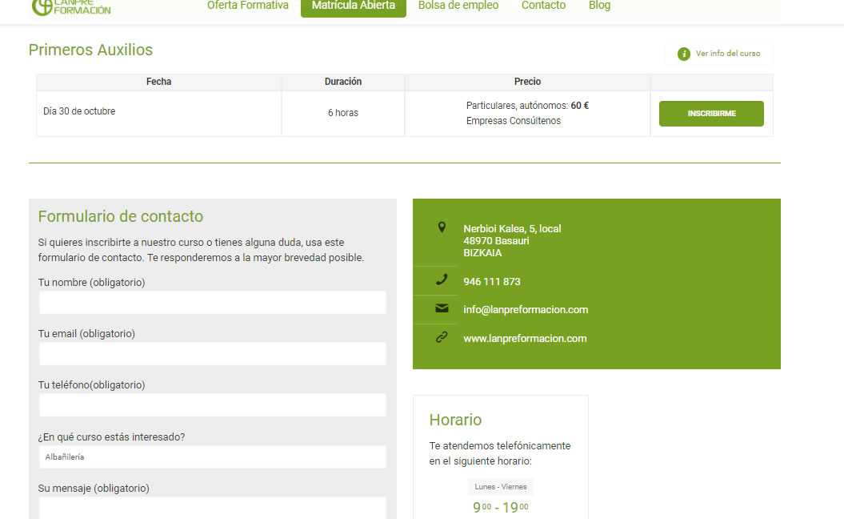Click the 60 € price text
The height and width of the screenshot is (519, 844).
pos(579,106)
